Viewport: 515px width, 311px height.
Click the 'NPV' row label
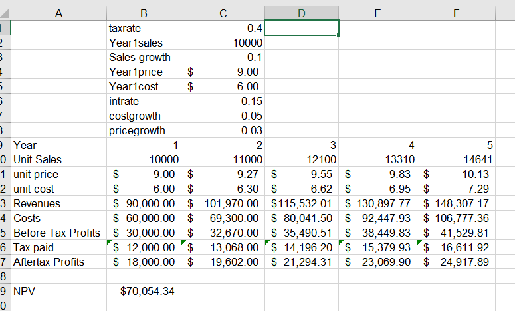point(58,291)
